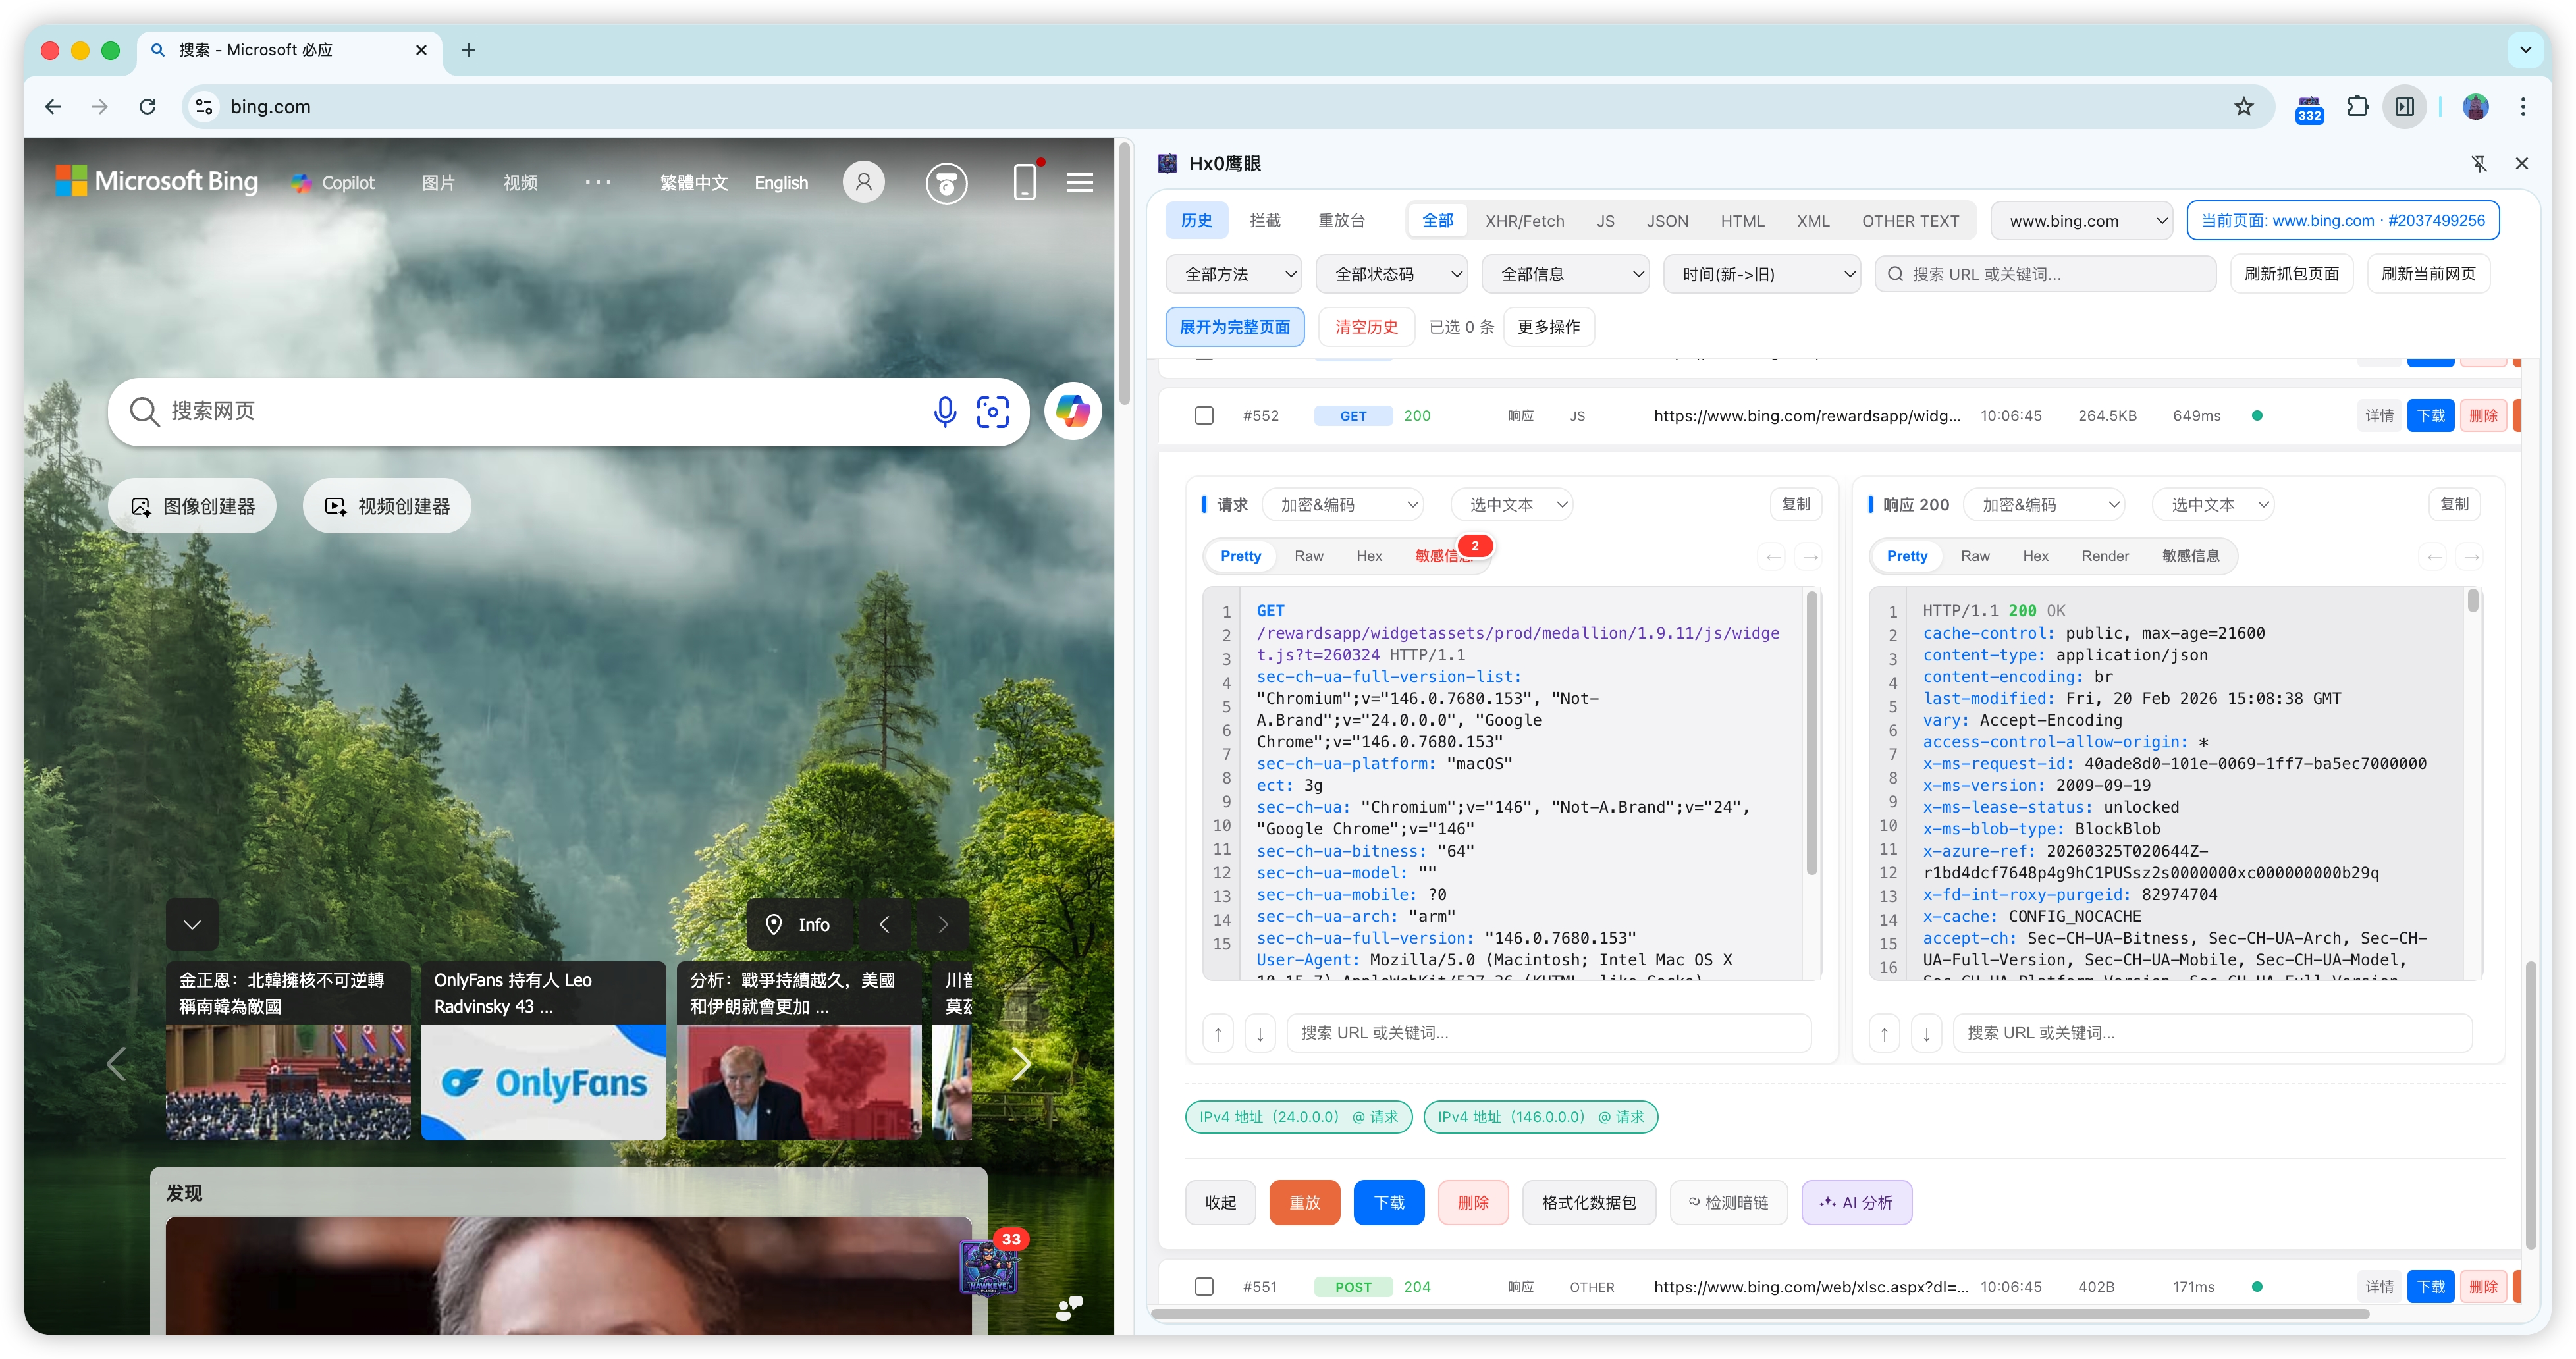
Task: Switch request view to Hex tab
Action: 1368,556
